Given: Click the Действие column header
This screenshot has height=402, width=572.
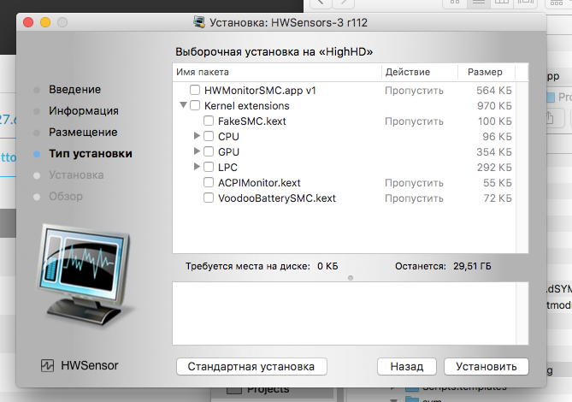Looking at the screenshot, I should pos(420,72).
